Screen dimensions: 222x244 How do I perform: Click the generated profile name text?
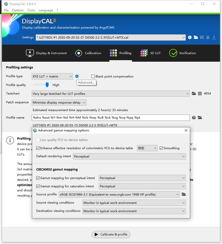tap(75, 125)
